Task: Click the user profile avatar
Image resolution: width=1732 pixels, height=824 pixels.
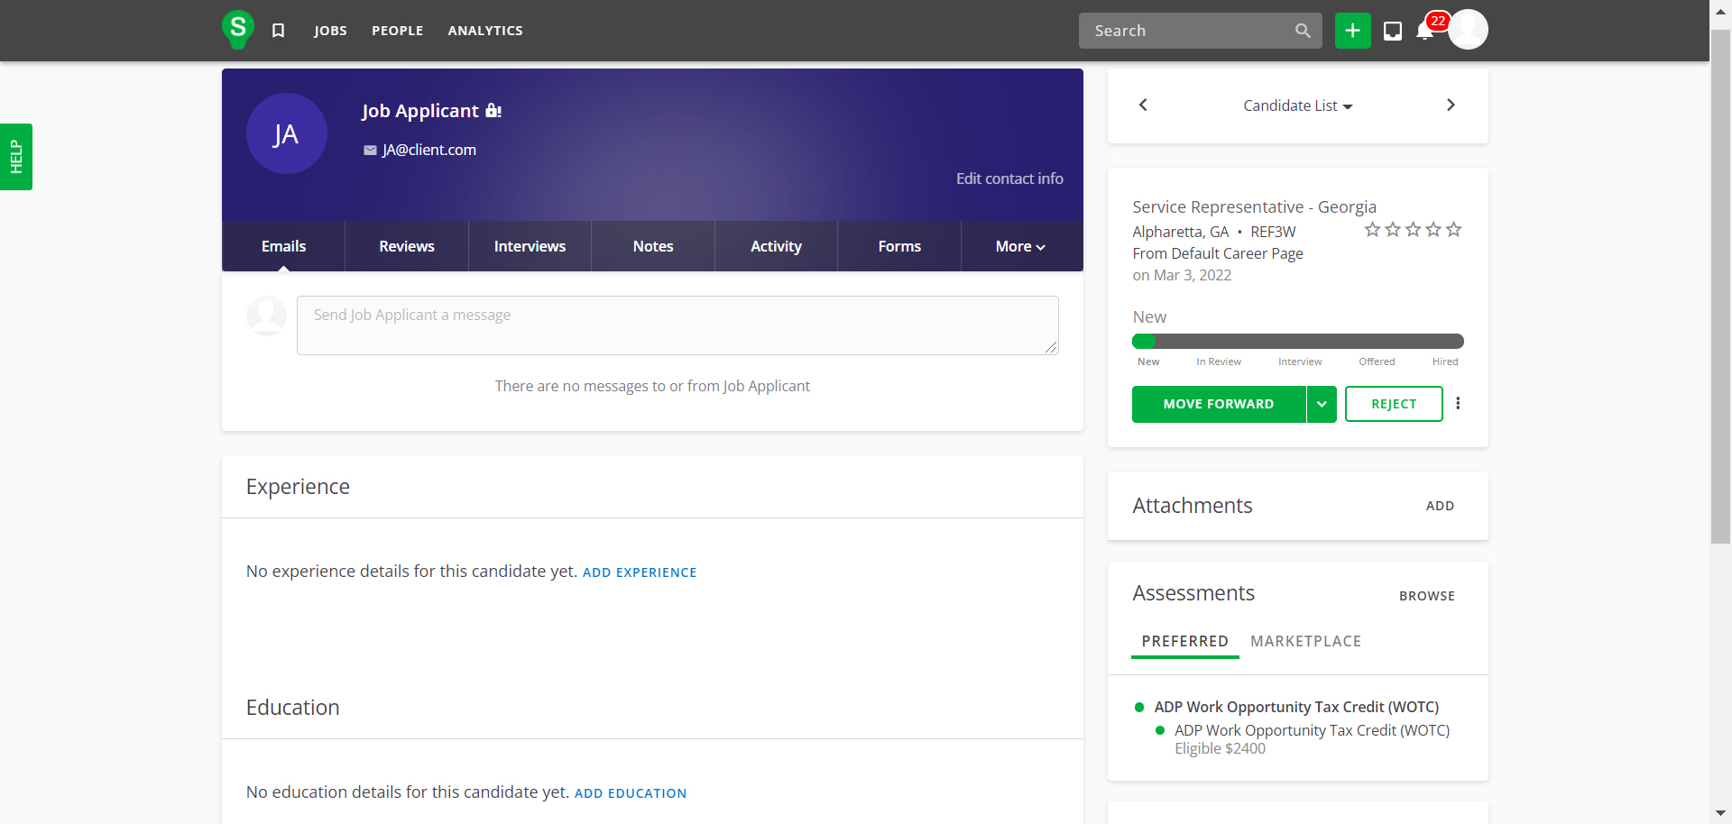Action: click(1468, 30)
